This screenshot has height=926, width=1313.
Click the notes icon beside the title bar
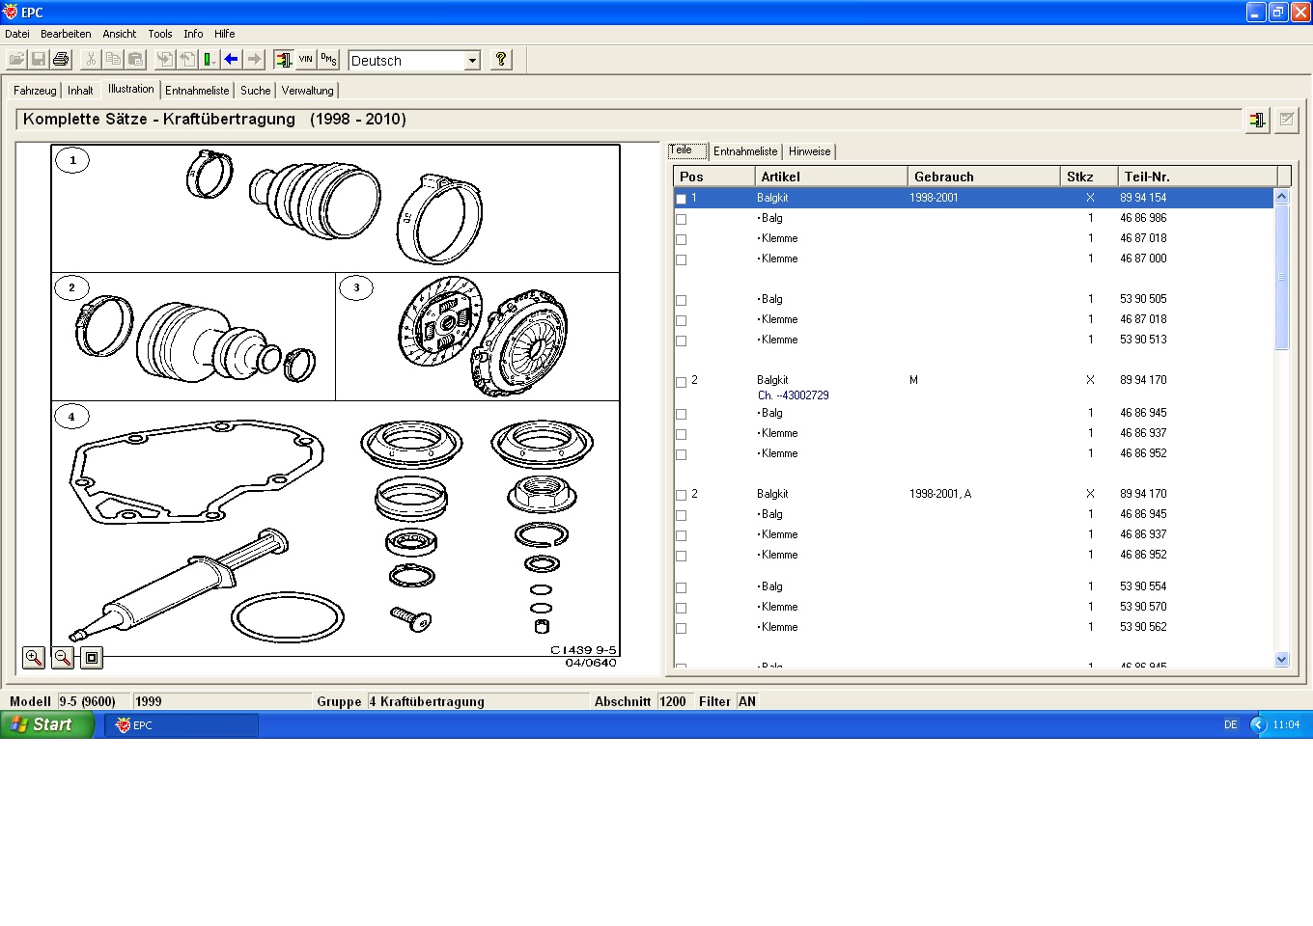tap(1287, 121)
